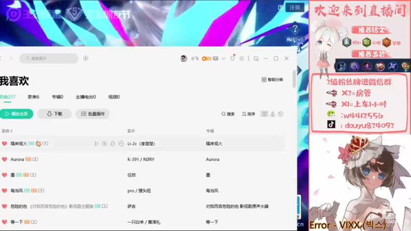Viewport: 411px width, 231px height.
Task: Switch to list view icon
Action: [264, 114]
